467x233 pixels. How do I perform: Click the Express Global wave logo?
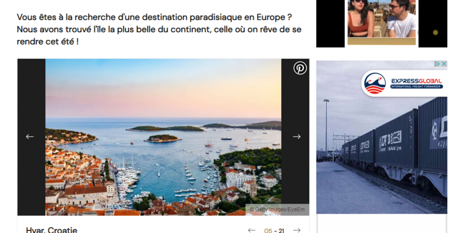point(375,83)
